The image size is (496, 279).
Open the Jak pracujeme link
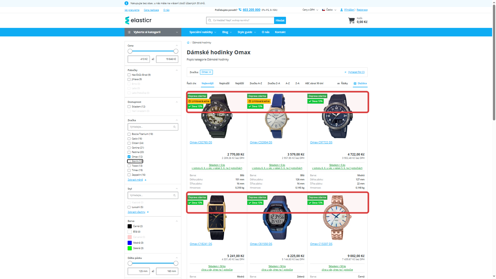pyautogui.click(x=132, y=10)
